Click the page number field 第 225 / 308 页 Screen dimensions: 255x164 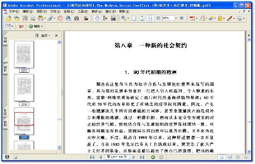pos(117,157)
